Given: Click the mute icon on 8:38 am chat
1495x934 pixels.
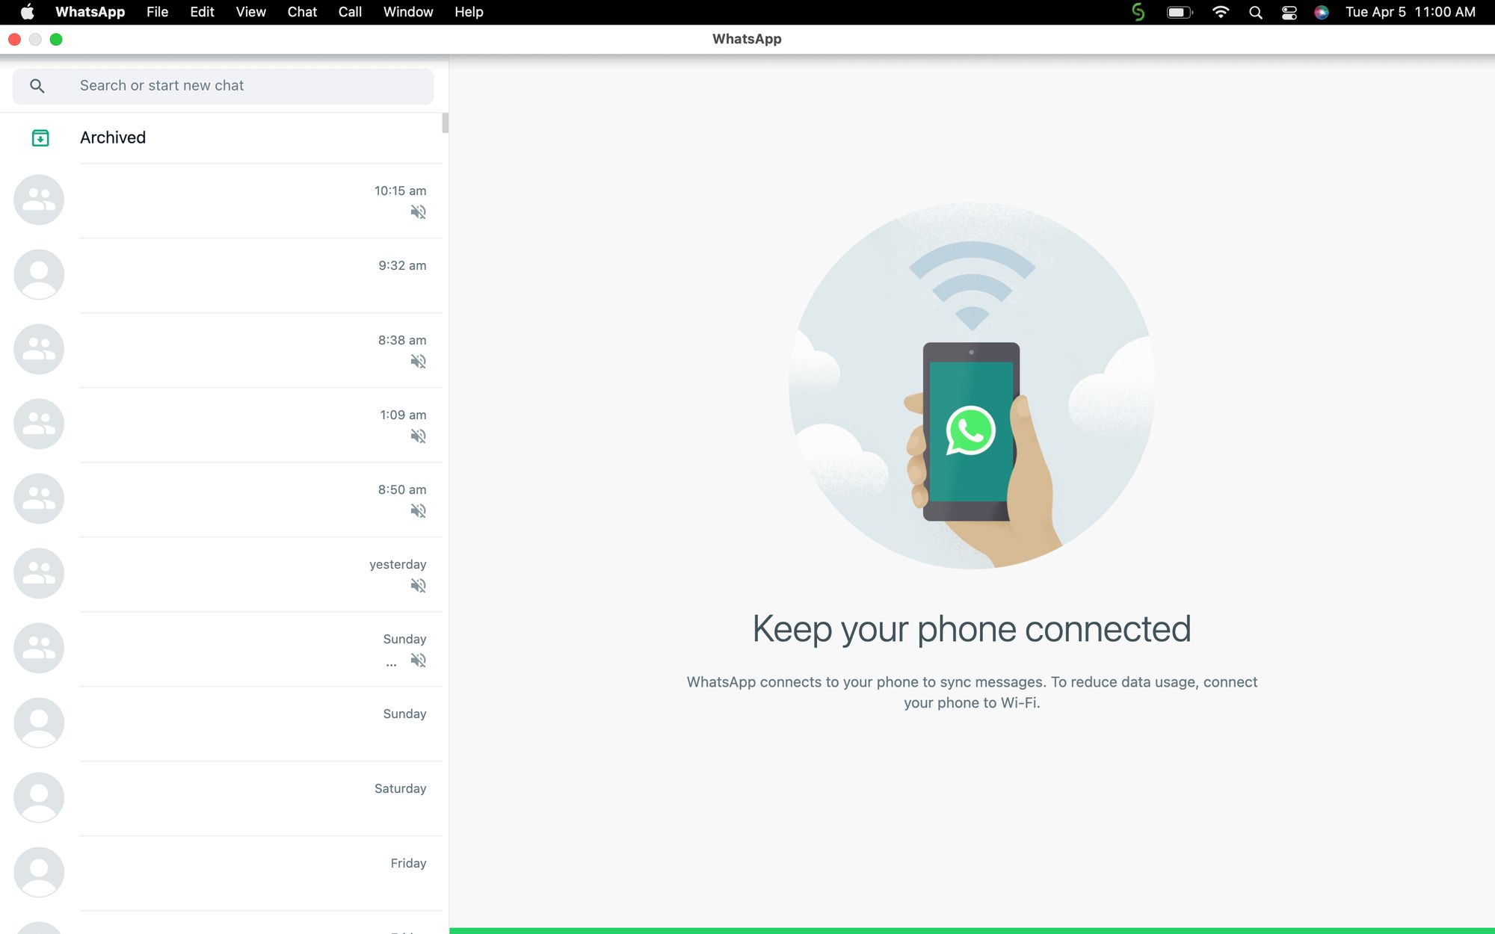Looking at the screenshot, I should tap(418, 362).
